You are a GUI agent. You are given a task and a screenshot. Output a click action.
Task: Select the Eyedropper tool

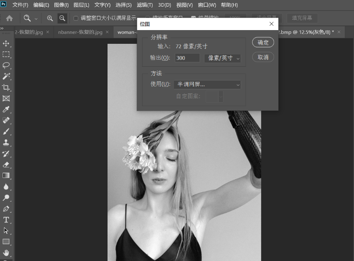(x=6, y=109)
